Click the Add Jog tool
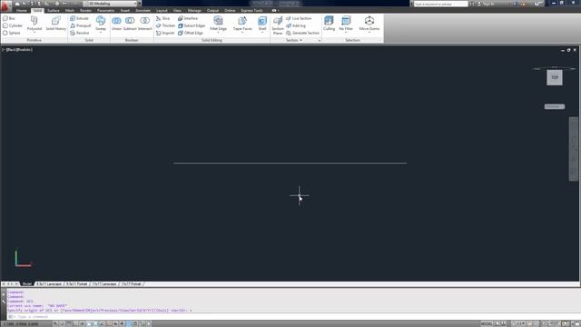581x327 pixels. pos(296,25)
